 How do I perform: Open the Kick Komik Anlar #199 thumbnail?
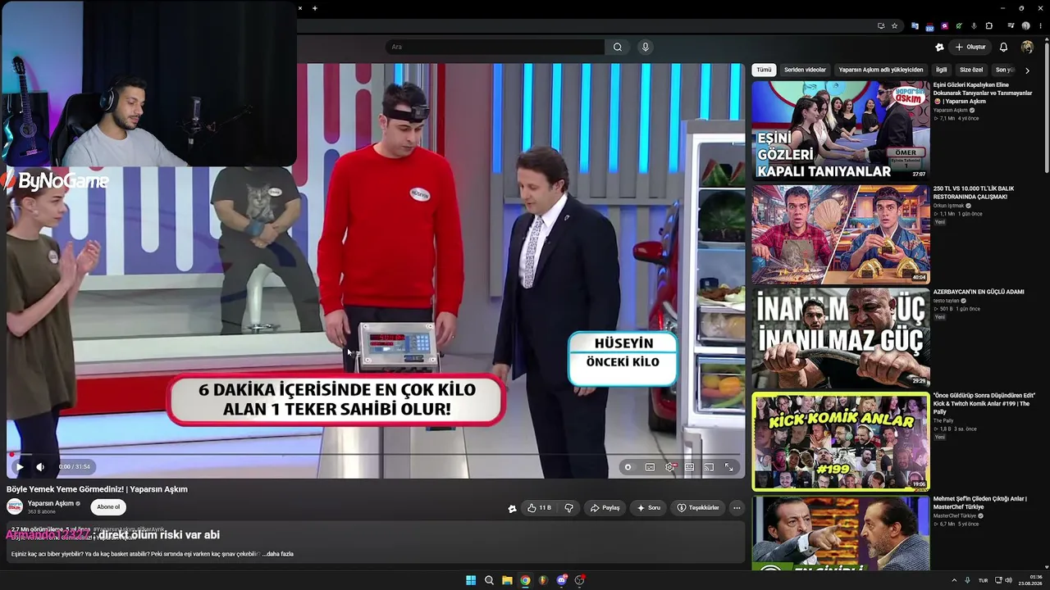(x=841, y=442)
